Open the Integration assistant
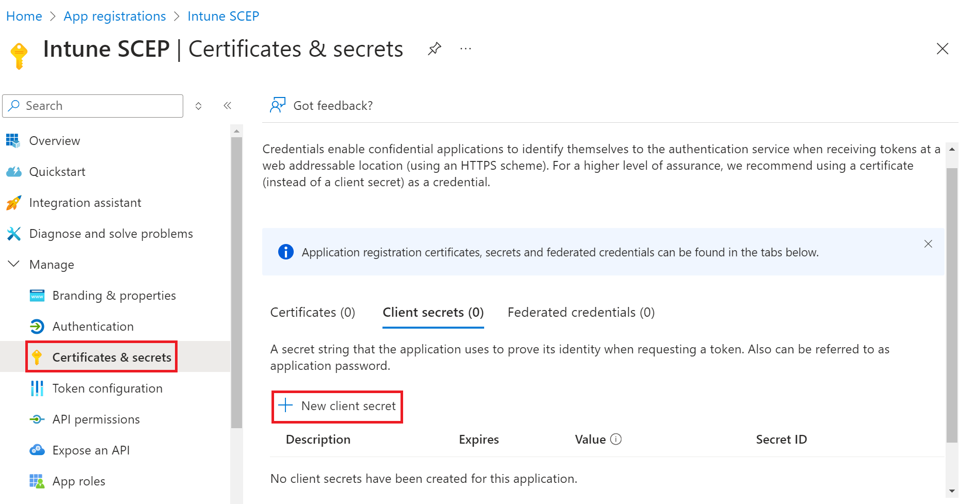This screenshot has height=504, width=959. [x=85, y=203]
